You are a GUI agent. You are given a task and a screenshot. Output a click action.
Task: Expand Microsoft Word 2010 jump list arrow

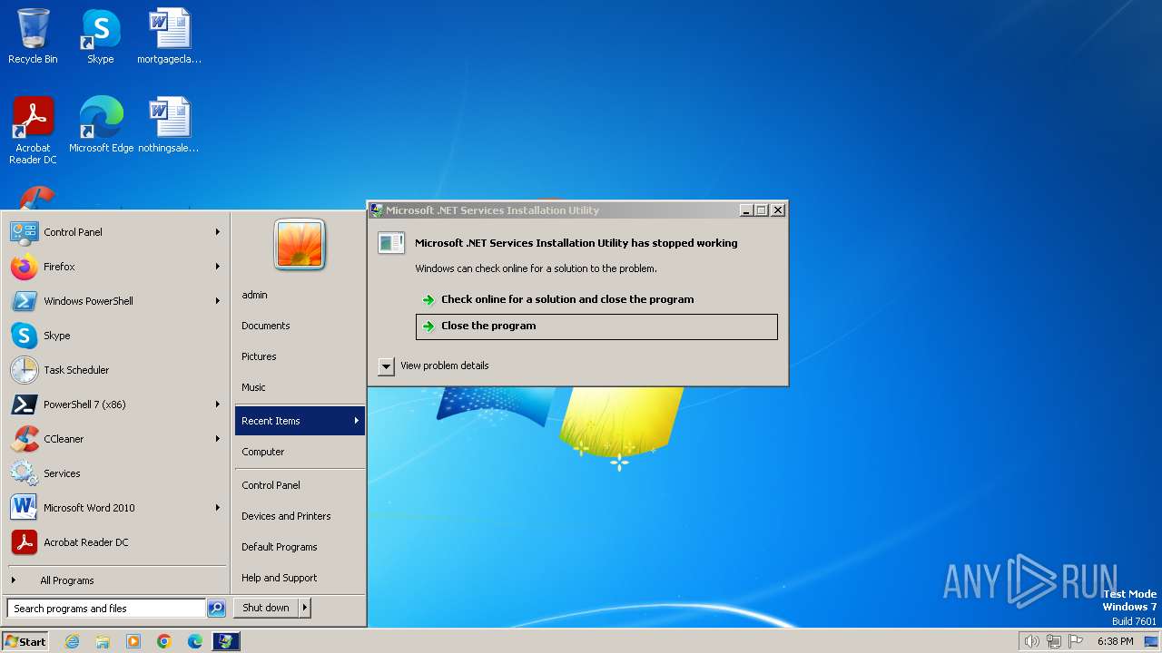(218, 508)
